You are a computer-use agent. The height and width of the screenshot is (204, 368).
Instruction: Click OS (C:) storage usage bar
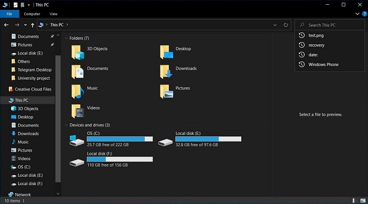tap(120, 139)
